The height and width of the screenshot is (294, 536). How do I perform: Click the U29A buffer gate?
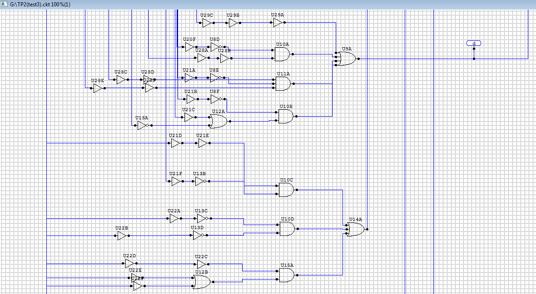278,23
